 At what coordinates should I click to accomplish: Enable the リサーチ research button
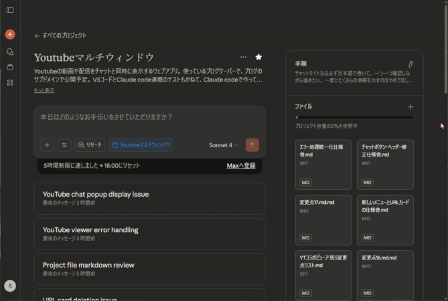(90, 145)
